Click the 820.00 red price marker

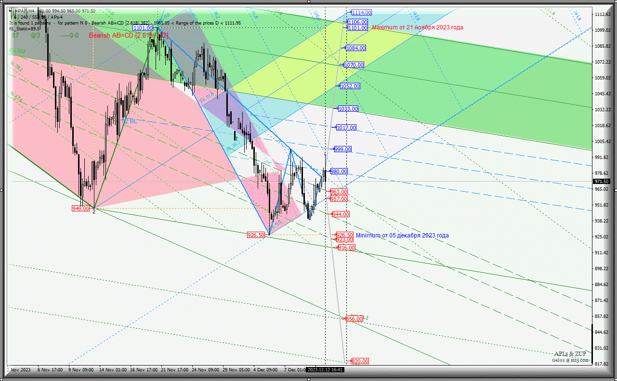[x=359, y=361]
